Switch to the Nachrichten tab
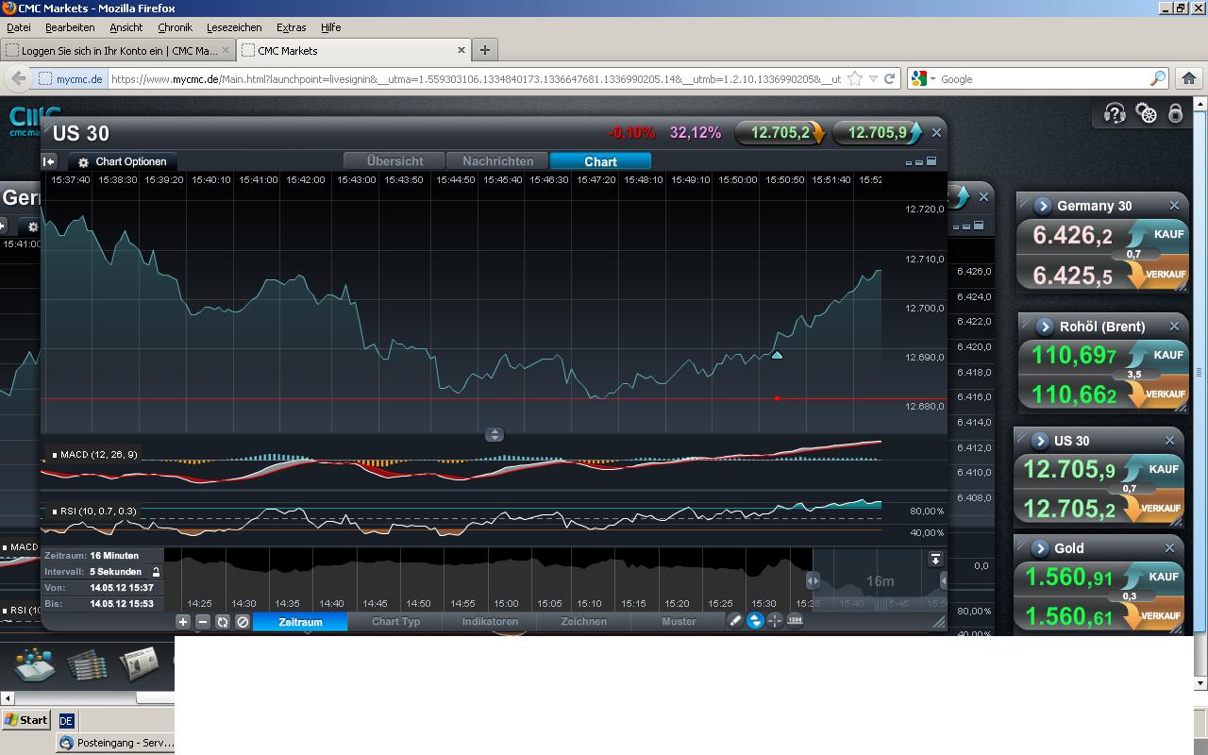Screen dimensions: 1208x755 (x=497, y=161)
